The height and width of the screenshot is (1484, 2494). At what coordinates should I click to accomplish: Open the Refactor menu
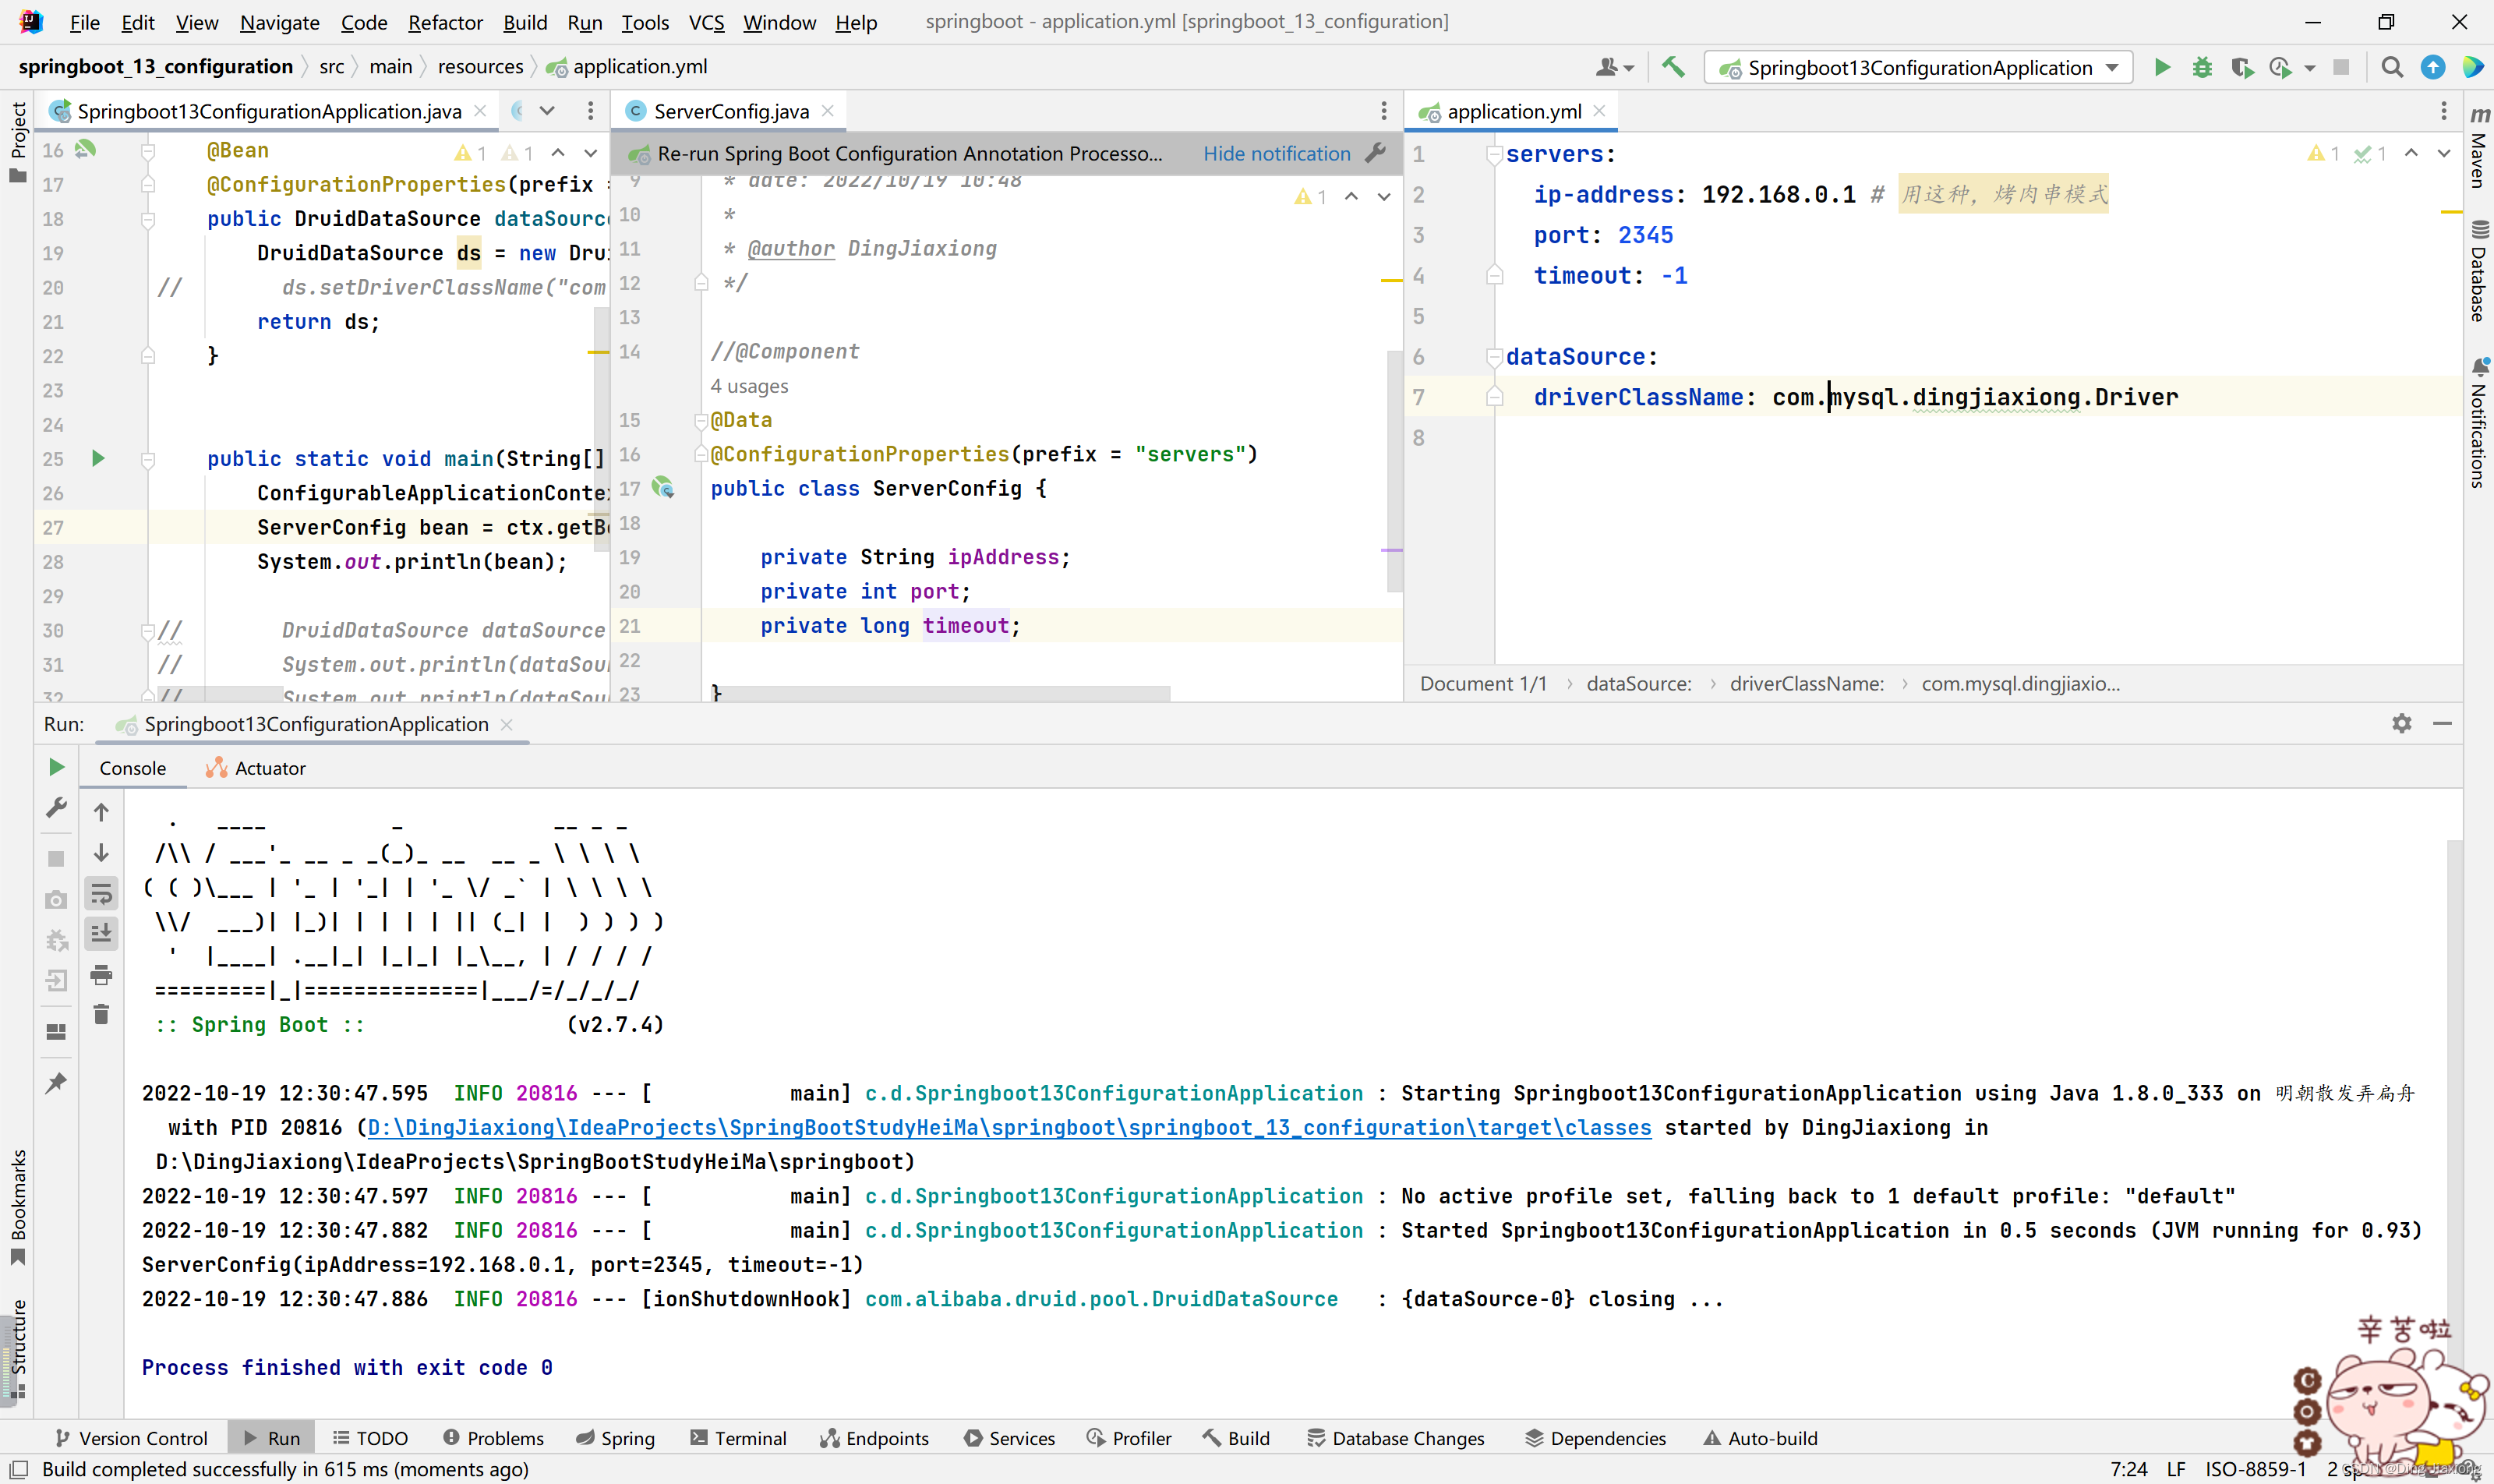coord(445,22)
